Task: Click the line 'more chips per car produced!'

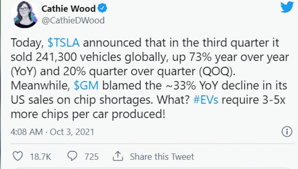Action: [x=88, y=114]
